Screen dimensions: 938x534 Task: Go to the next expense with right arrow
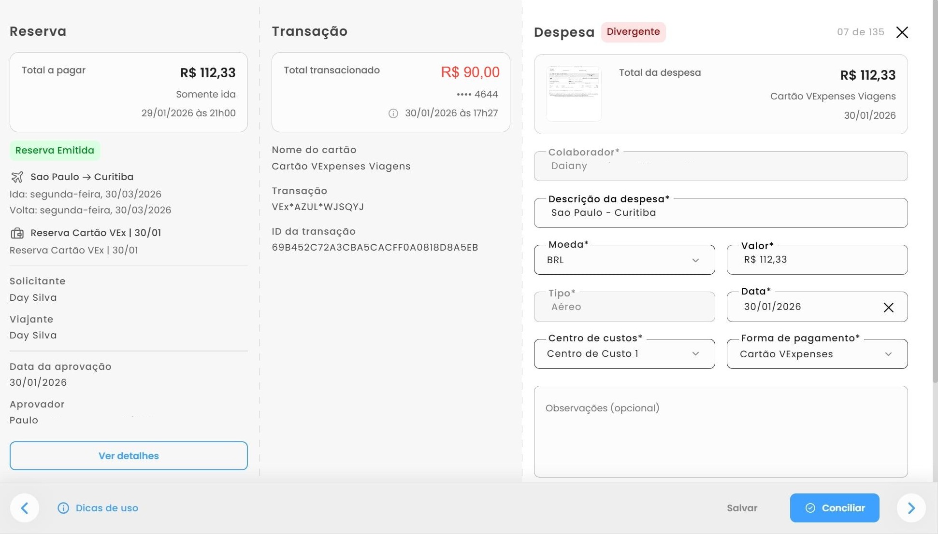(x=911, y=508)
